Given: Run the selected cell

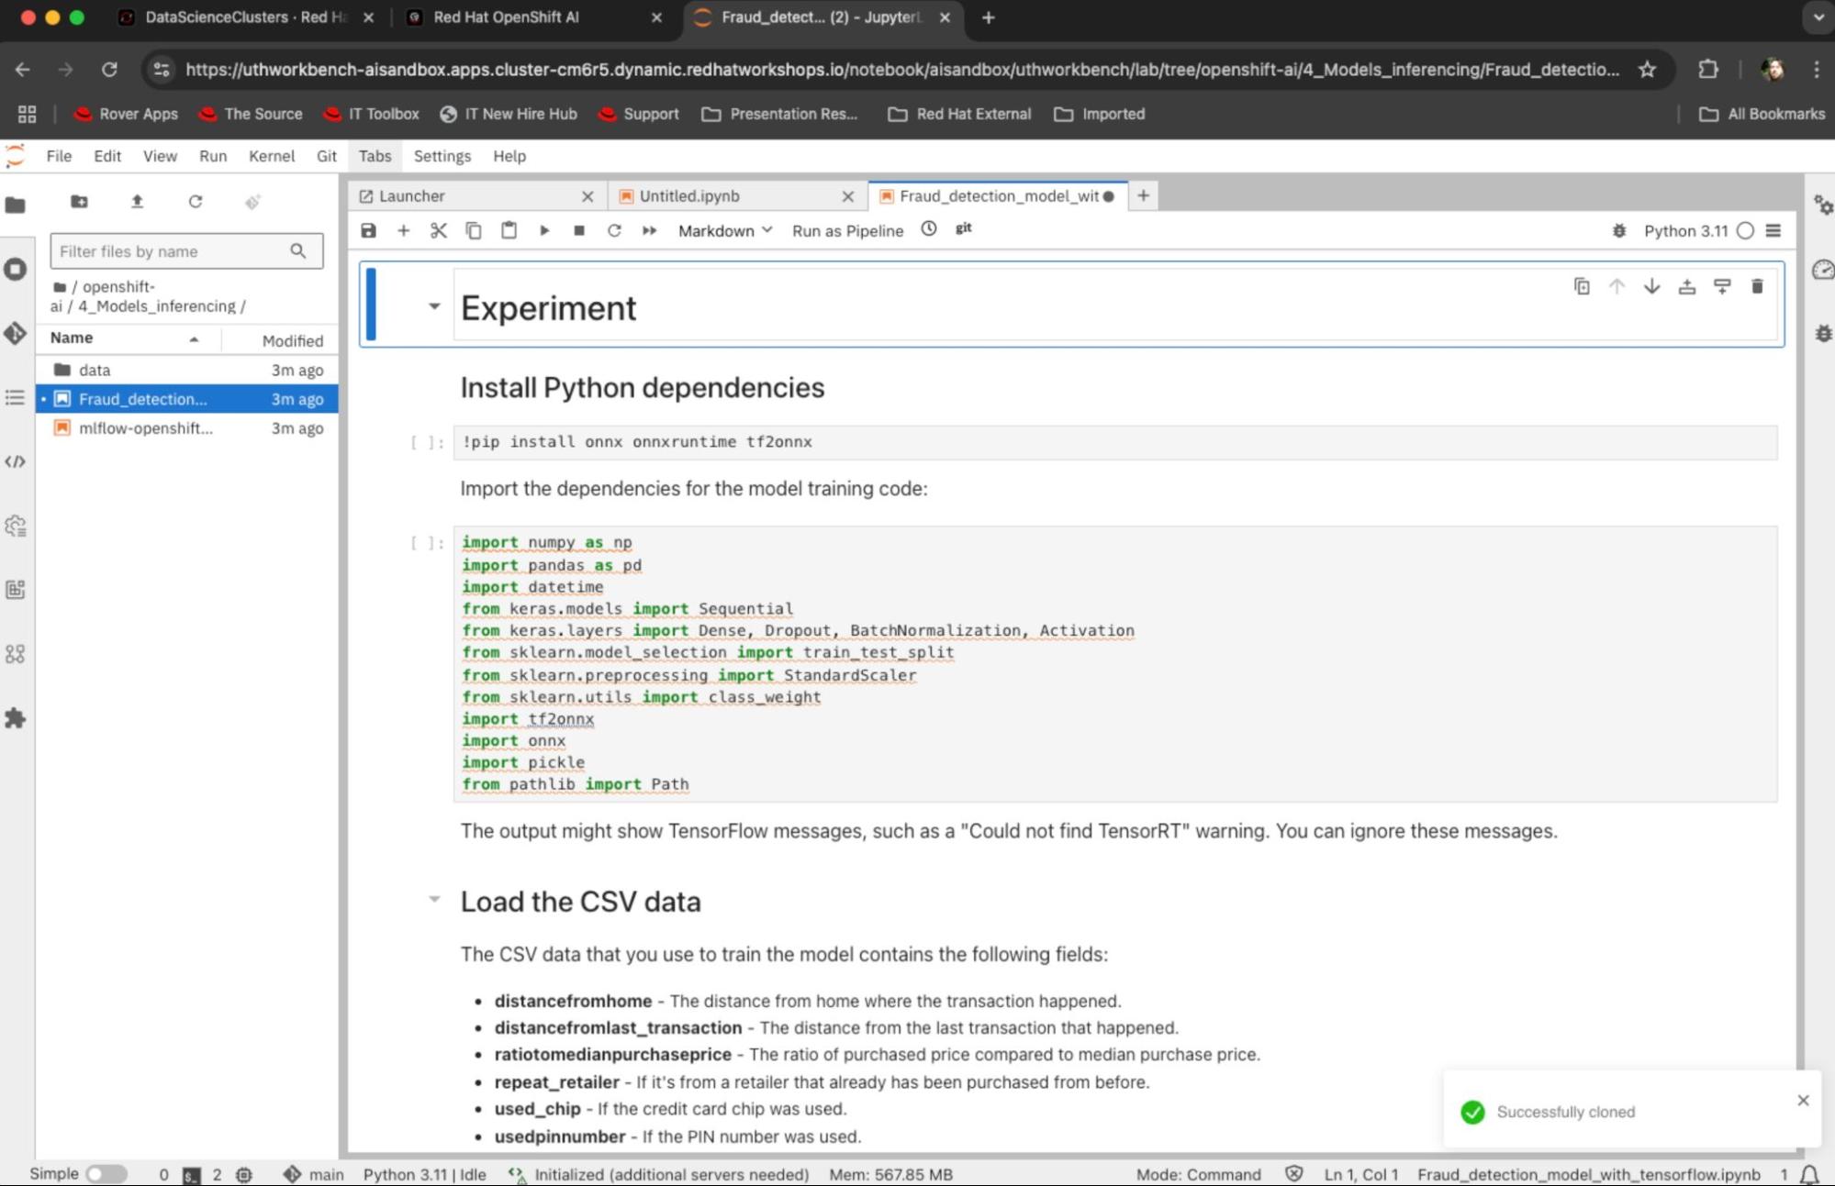Looking at the screenshot, I should (x=544, y=230).
